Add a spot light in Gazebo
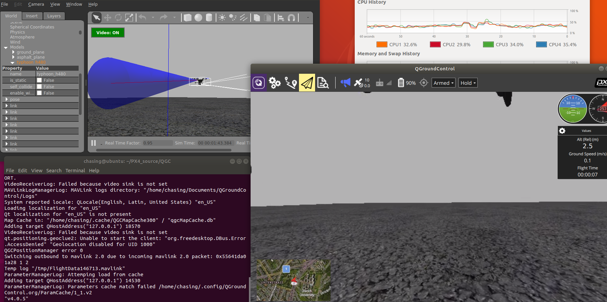Image resolution: width=607 pixels, height=302 pixels. click(x=233, y=18)
